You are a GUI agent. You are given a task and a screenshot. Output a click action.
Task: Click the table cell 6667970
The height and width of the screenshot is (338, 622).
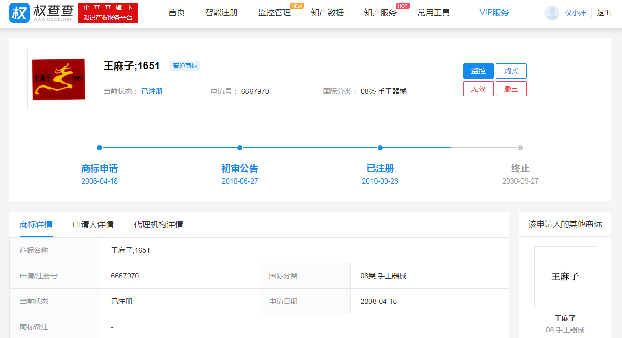(125, 276)
